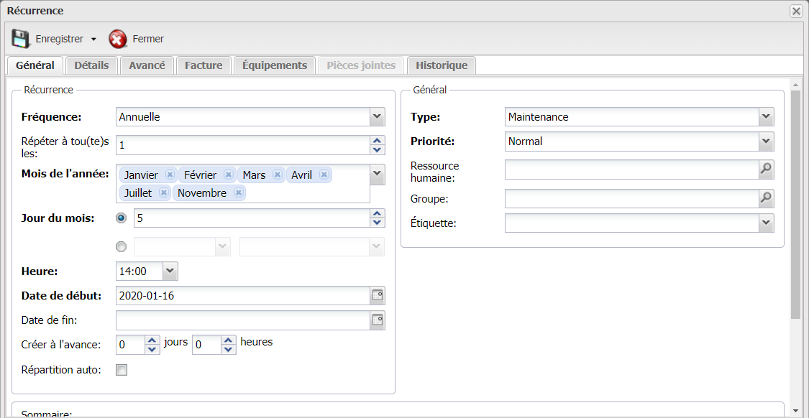Click the scrollbar up arrow

[795, 84]
